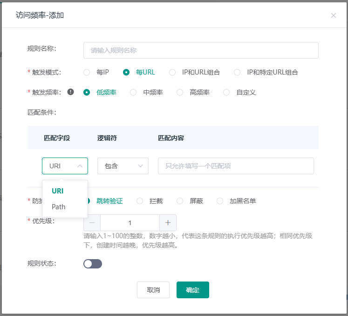Open the 包含 logic operator dropdown
The height and width of the screenshot is (316, 348).
123,166
